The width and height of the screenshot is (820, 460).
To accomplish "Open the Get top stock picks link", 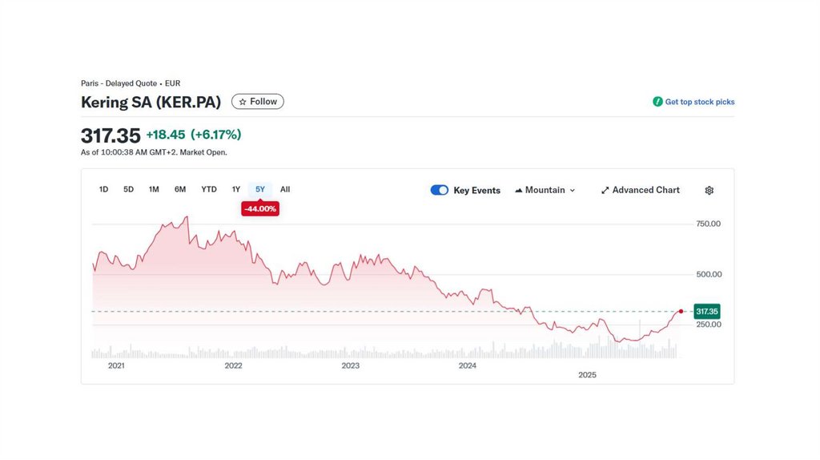I will tap(699, 102).
